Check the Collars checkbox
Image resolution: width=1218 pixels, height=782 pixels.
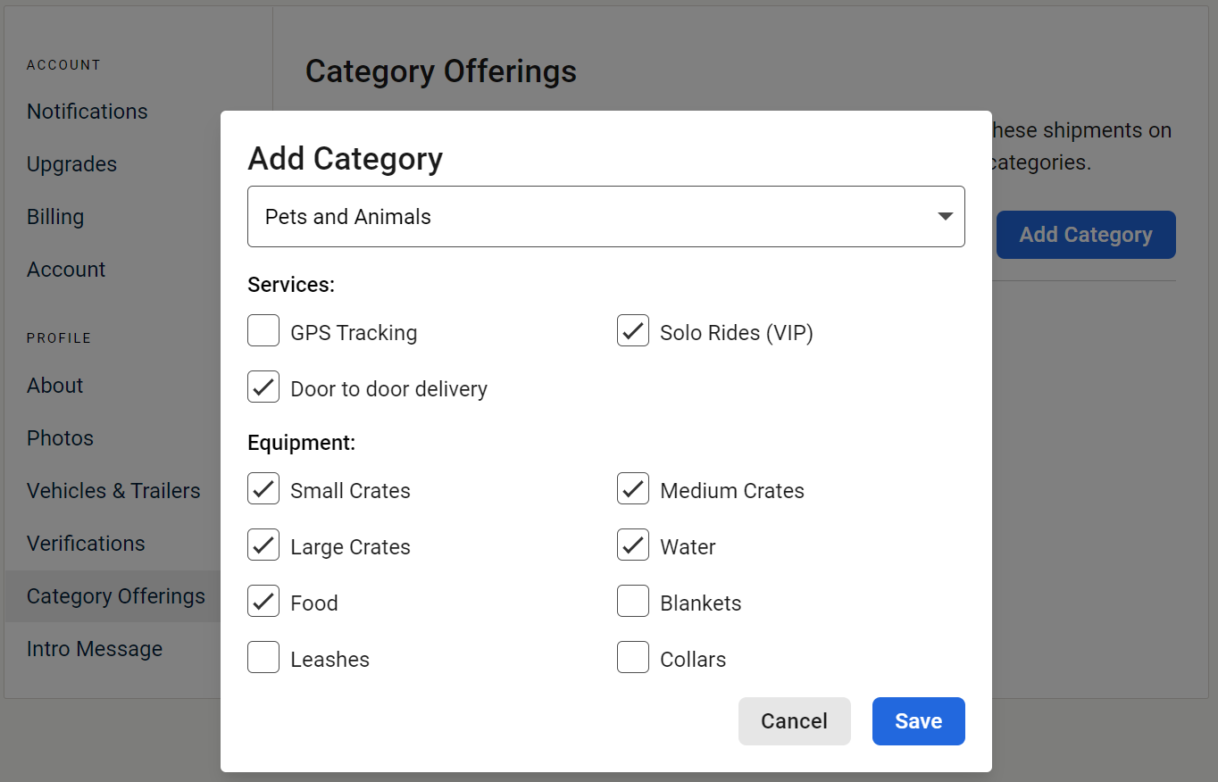point(633,657)
